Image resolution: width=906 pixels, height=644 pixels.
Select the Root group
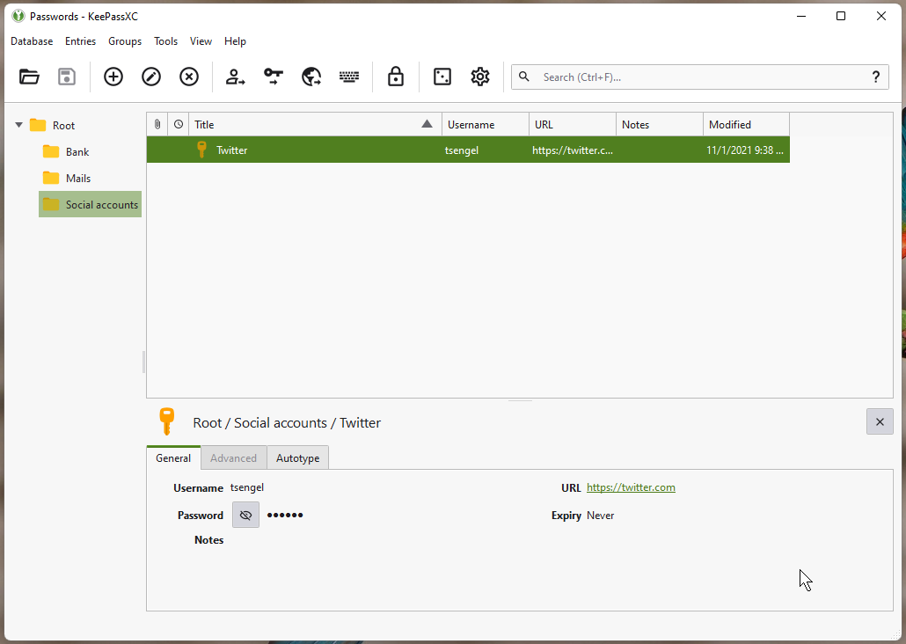(x=63, y=126)
